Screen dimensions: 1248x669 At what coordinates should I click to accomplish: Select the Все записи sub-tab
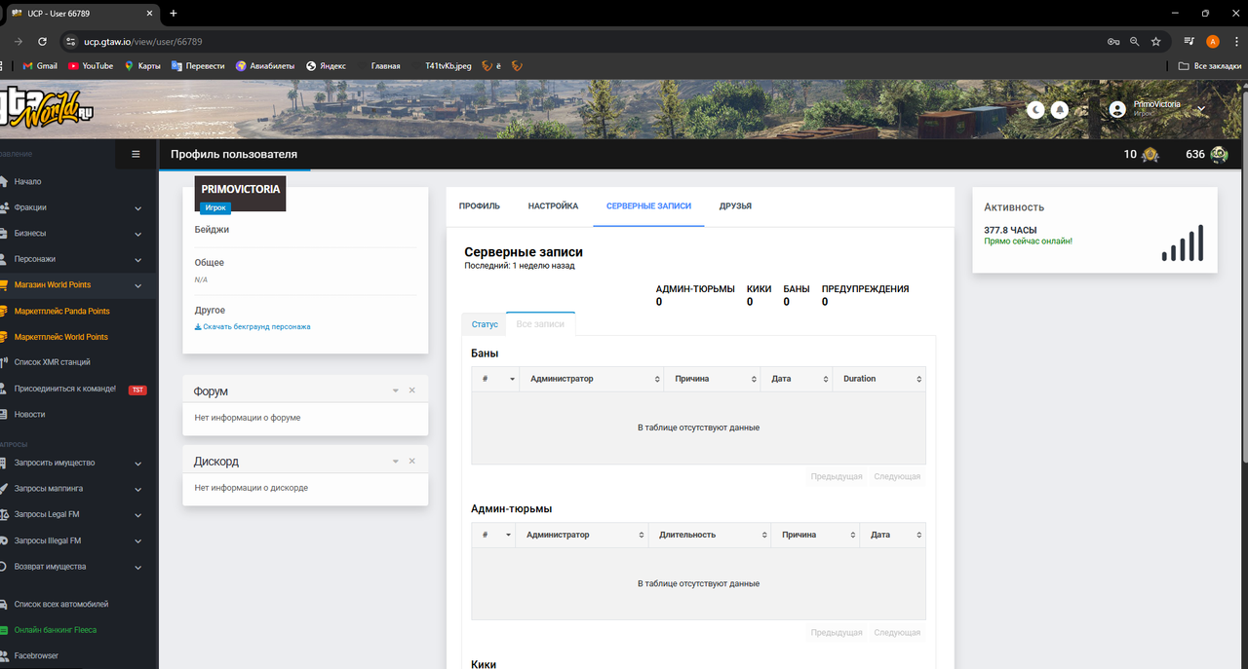[x=540, y=324]
